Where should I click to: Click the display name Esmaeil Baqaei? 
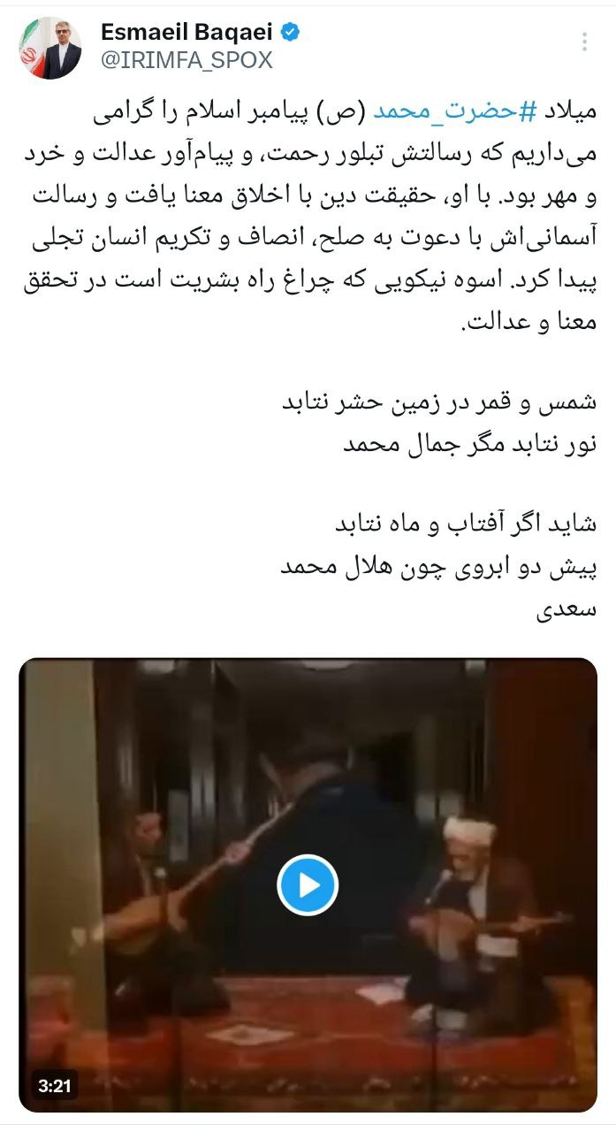point(186,34)
